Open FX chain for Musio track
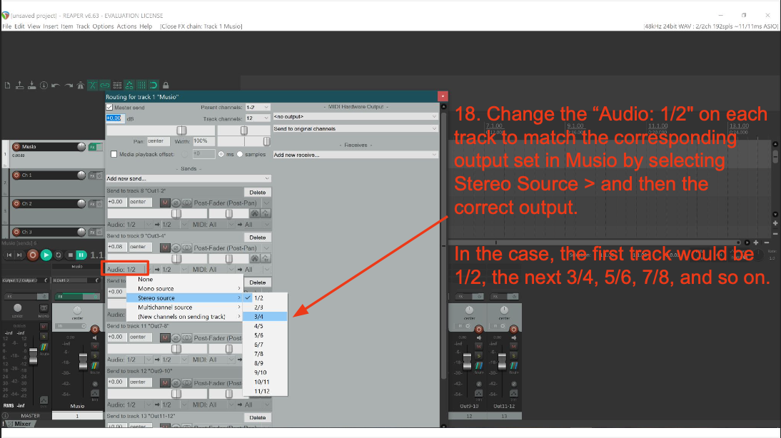The height and width of the screenshot is (438, 781). coord(92,147)
